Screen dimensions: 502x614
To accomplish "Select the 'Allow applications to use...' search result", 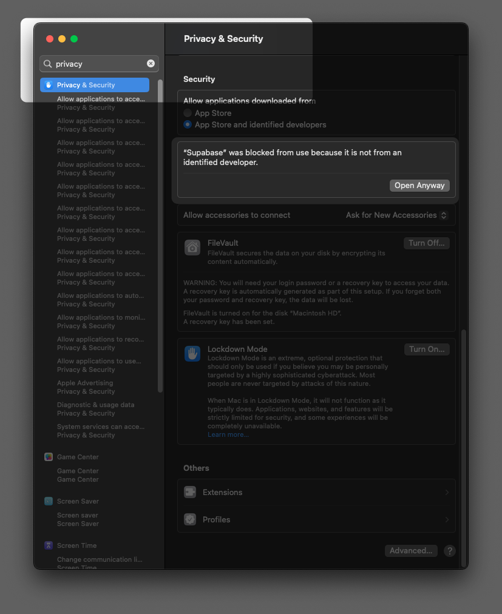I will point(99,365).
